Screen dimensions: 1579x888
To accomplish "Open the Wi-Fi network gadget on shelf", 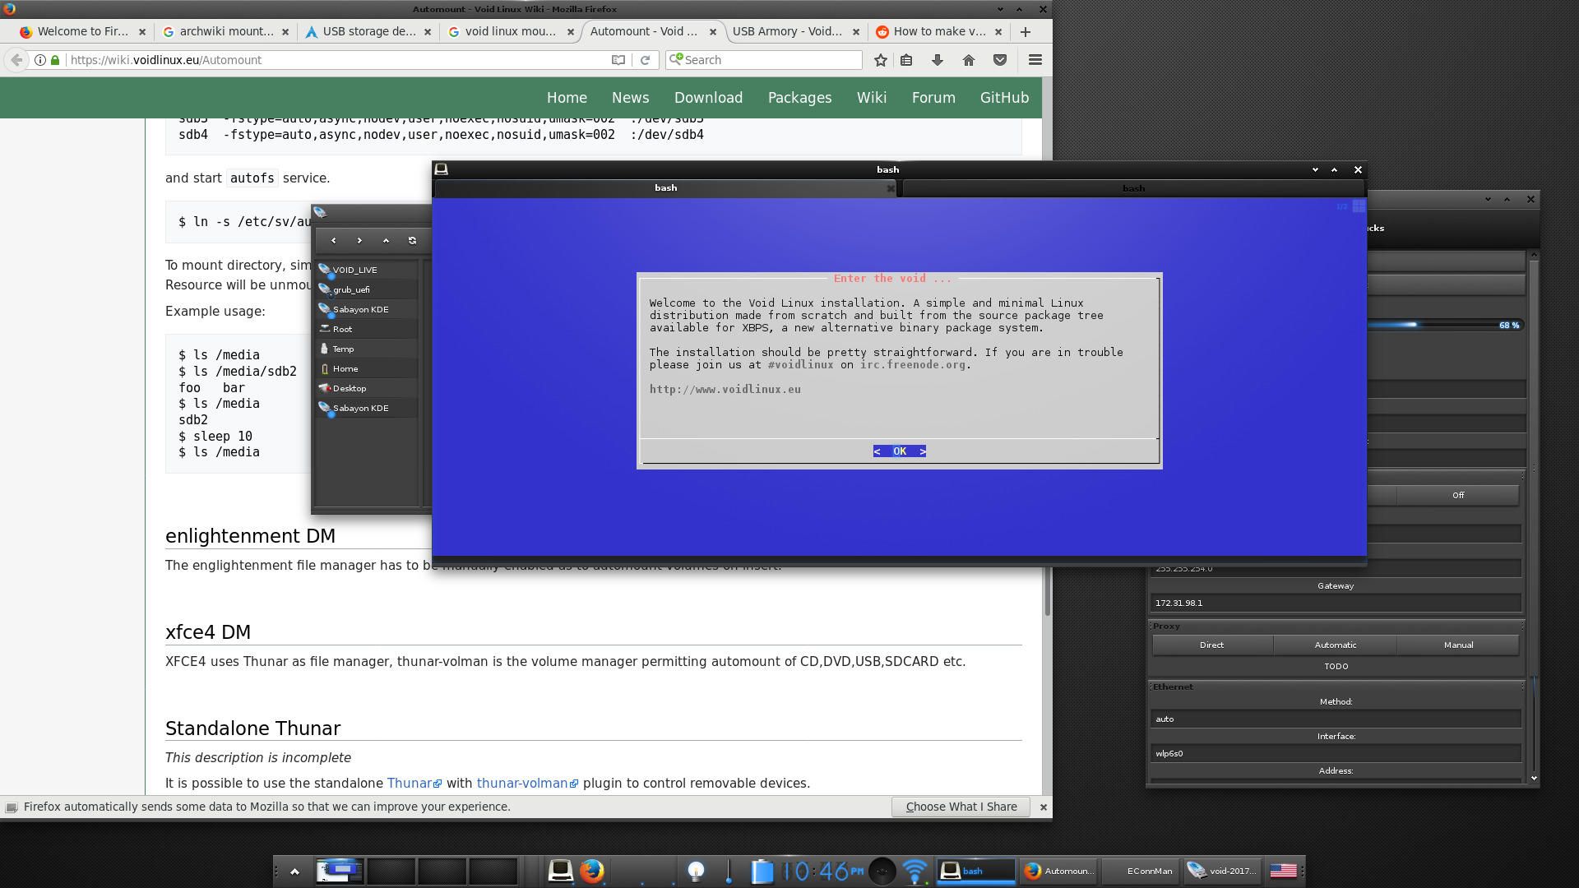I will coord(915,870).
